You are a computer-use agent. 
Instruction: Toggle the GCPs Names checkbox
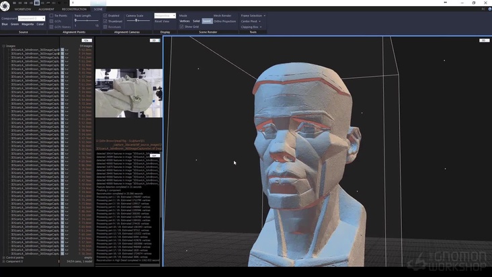tap(52, 27)
